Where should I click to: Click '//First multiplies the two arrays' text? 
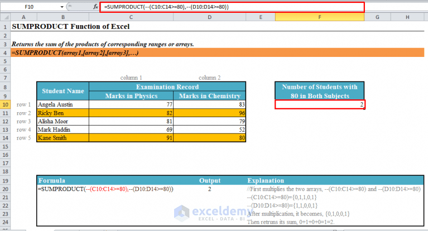(334, 189)
